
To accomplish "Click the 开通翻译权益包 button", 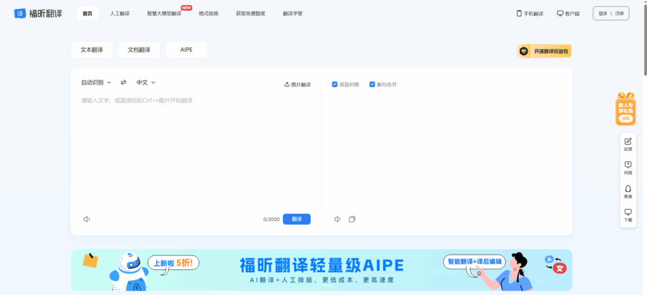I will click(544, 51).
